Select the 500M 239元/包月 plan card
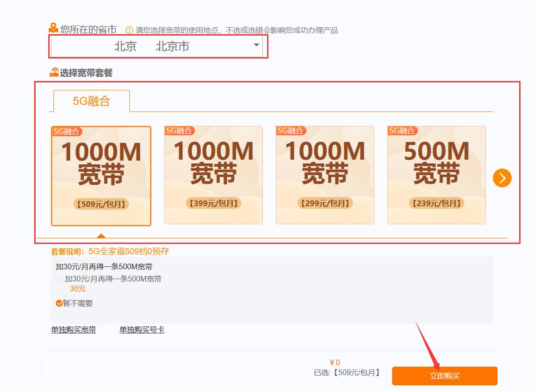Viewport: 536px width, 391px height. (x=437, y=175)
